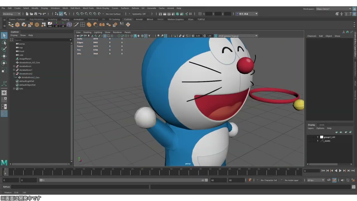Viewport: 357px width, 201px height.
Task: Click the Hist shelf button
Action: [x=50, y=25]
